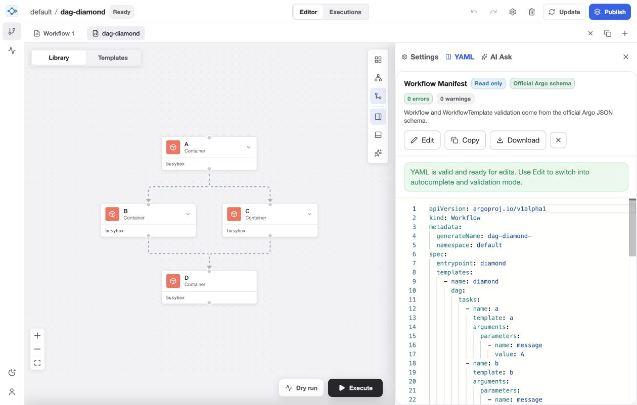
Task: Click the 'kind: Workflow' YAML line
Action: pyautogui.click(x=454, y=218)
